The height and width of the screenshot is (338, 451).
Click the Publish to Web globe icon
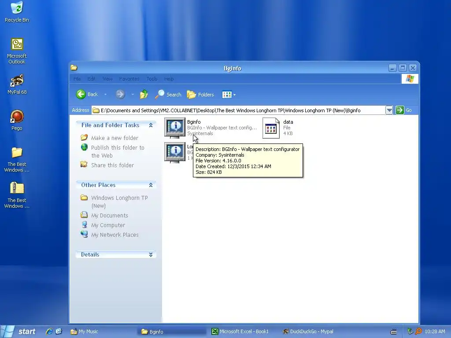click(x=84, y=147)
